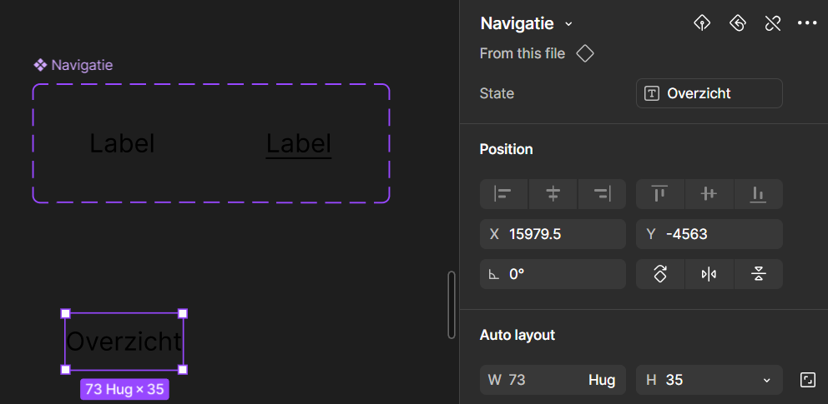828x404 pixels.
Task: Click the X position field 15979.5
Action: pyautogui.click(x=553, y=234)
